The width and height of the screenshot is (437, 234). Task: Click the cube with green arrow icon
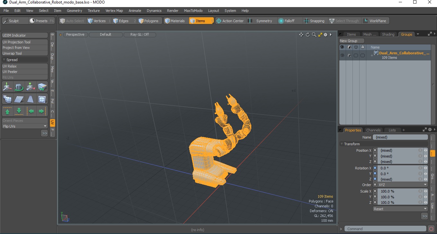42,86
